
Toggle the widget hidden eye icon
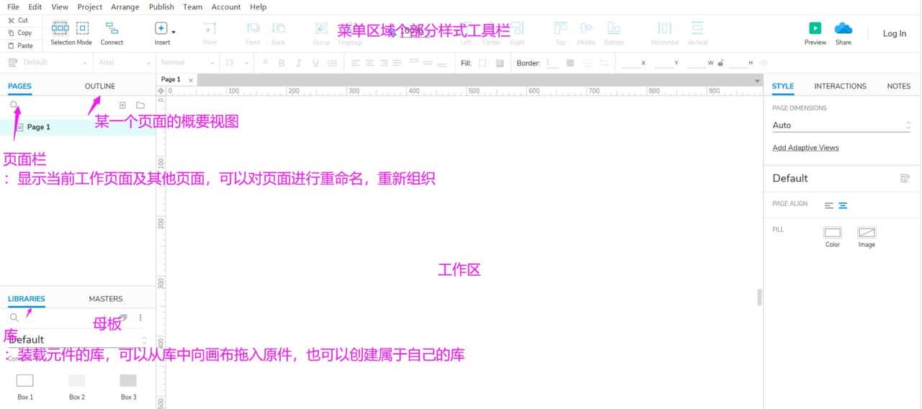(x=764, y=63)
